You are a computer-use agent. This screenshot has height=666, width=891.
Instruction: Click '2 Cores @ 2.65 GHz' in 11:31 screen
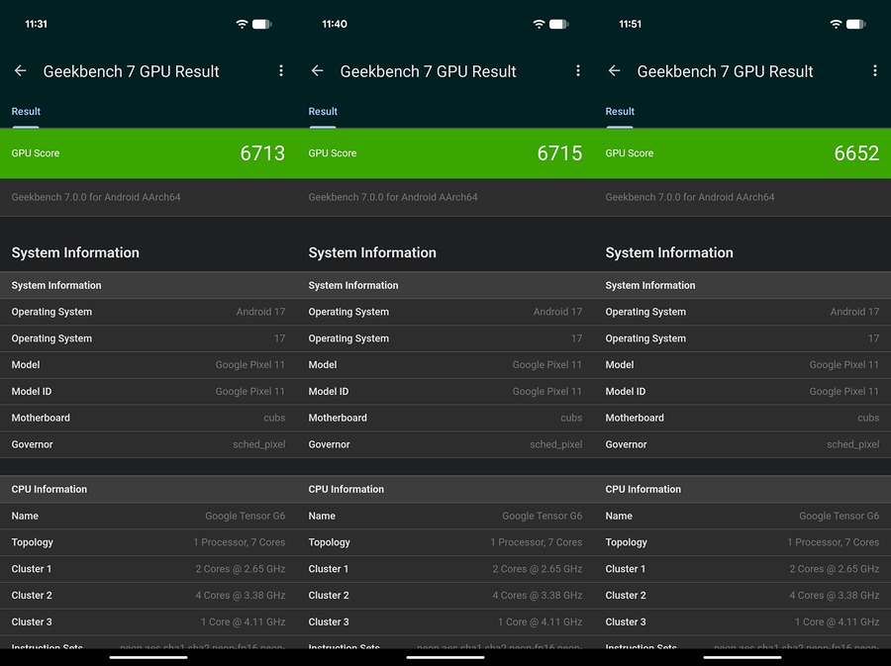(x=241, y=569)
